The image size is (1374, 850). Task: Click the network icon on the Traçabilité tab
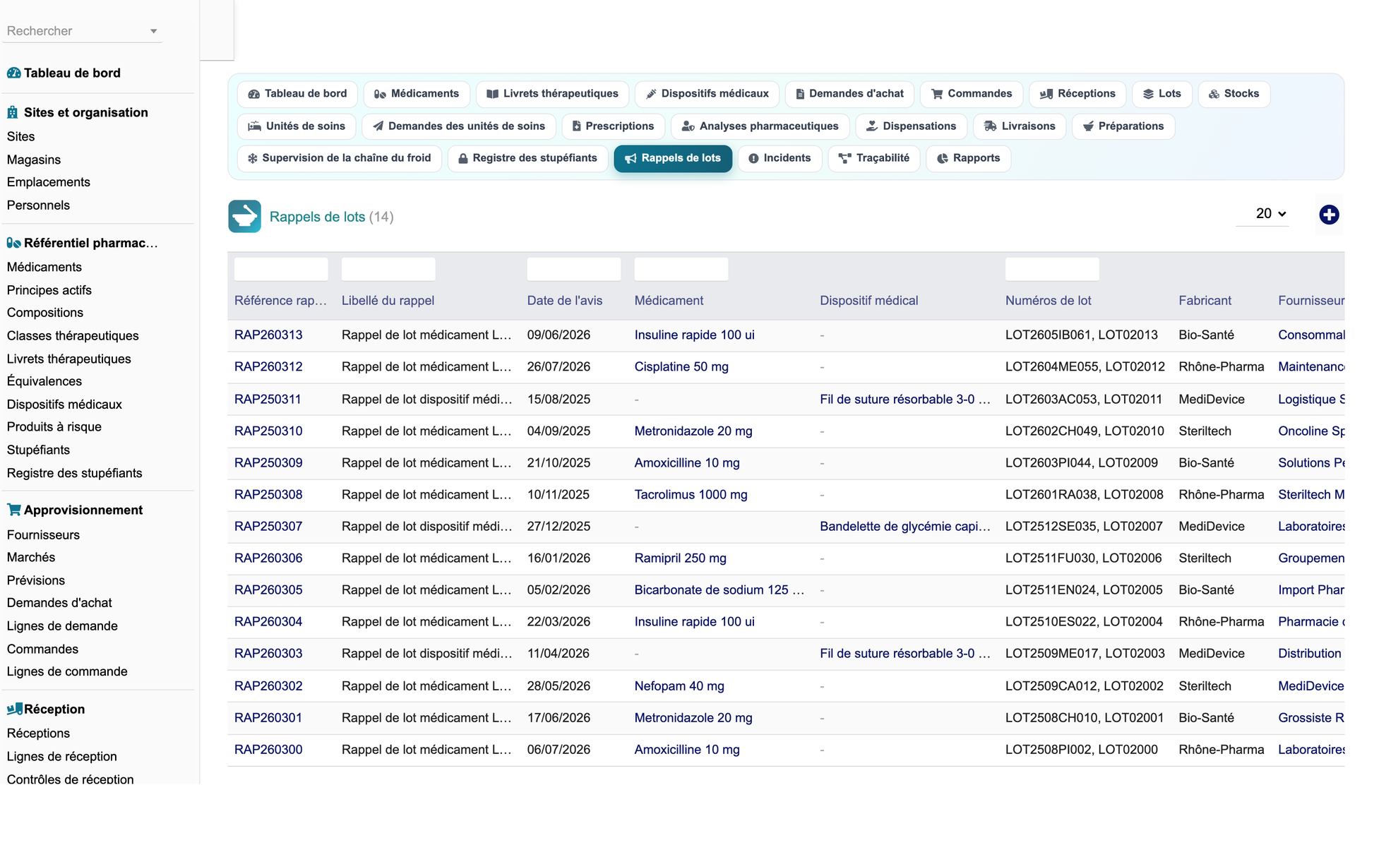tap(844, 158)
